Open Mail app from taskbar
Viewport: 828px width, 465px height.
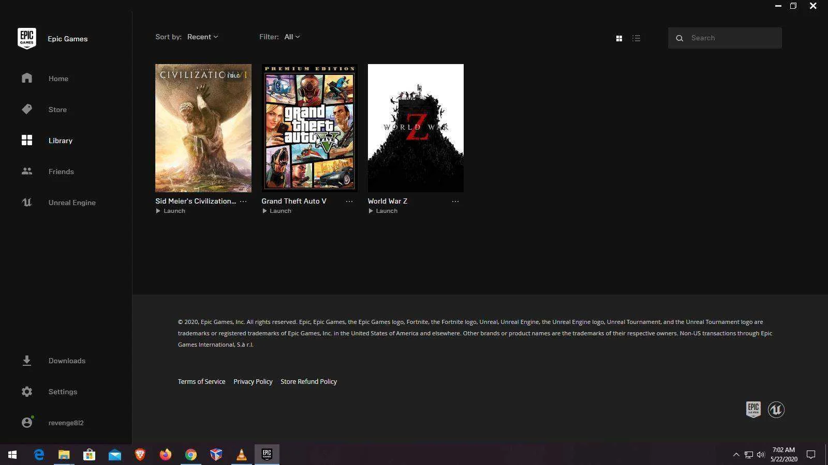(x=114, y=455)
